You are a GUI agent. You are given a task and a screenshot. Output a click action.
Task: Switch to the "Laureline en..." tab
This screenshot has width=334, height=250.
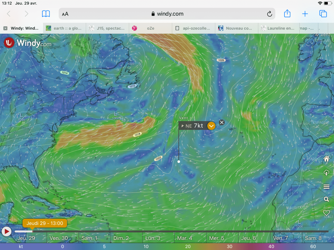280,28
